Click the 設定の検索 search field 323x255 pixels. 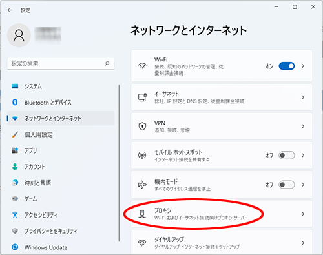click(61, 63)
